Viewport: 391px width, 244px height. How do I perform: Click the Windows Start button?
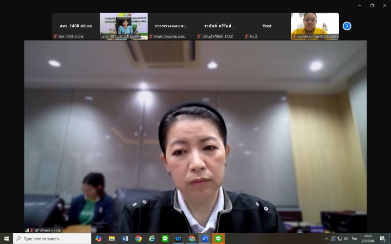coord(6,239)
